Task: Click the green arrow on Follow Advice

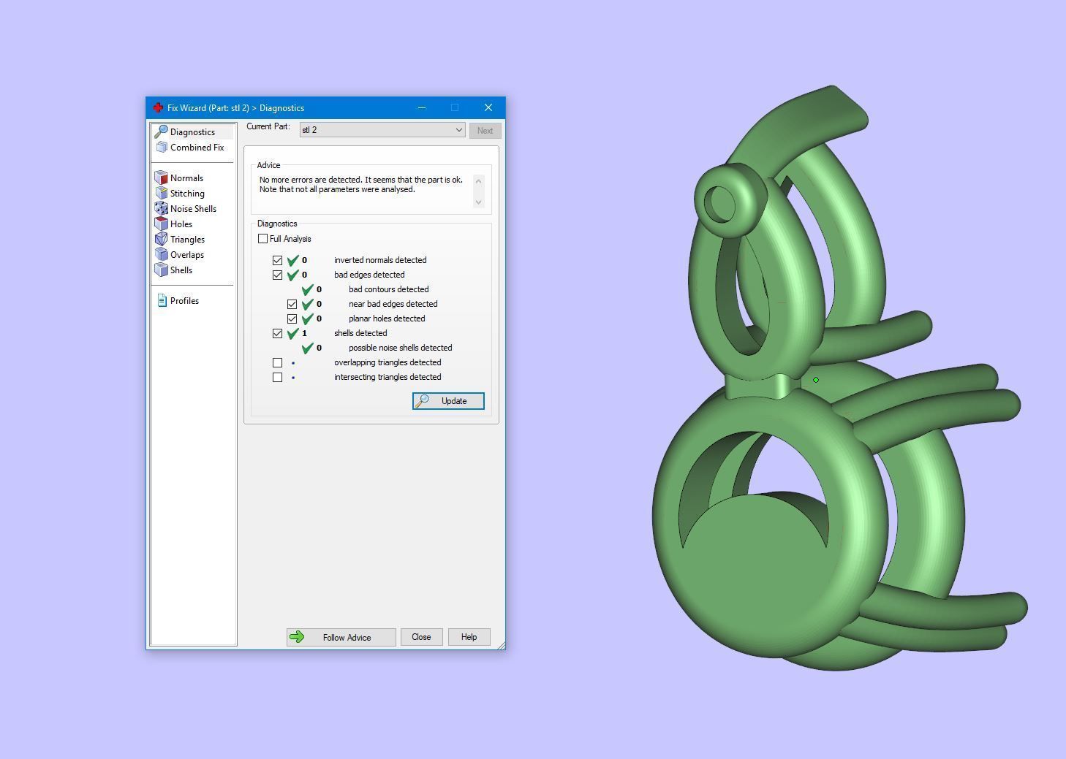Action: (297, 637)
